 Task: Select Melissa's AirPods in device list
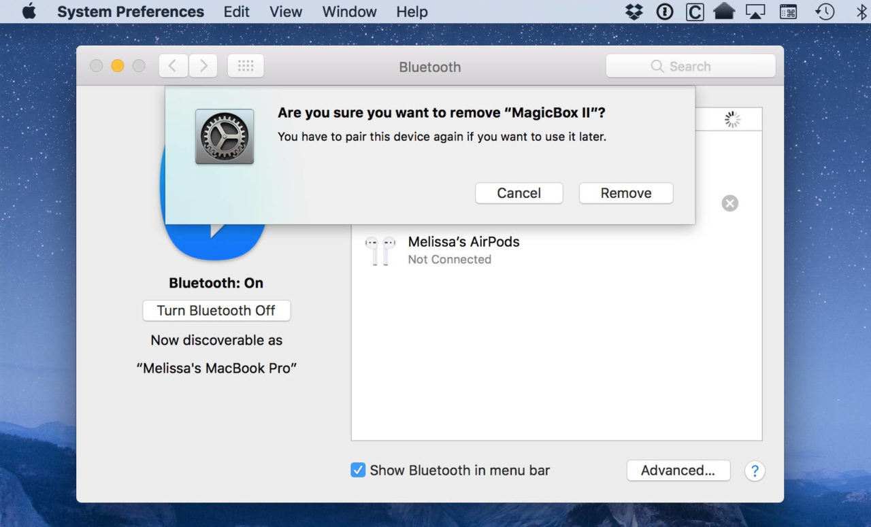pyautogui.click(x=557, y=250)
